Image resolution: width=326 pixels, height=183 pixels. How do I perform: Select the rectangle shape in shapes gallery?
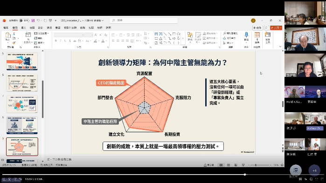[x=174, y=34]
